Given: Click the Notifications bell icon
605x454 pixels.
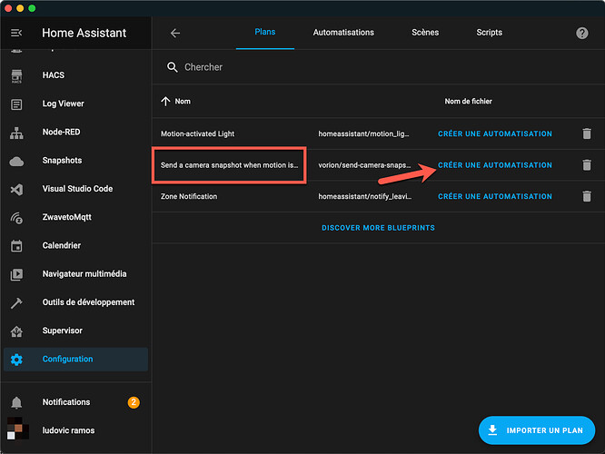Looking at the screenshot, I should 16,402.
